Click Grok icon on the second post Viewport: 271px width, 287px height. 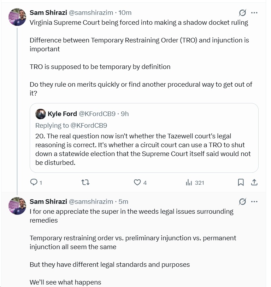coord(242,202)
